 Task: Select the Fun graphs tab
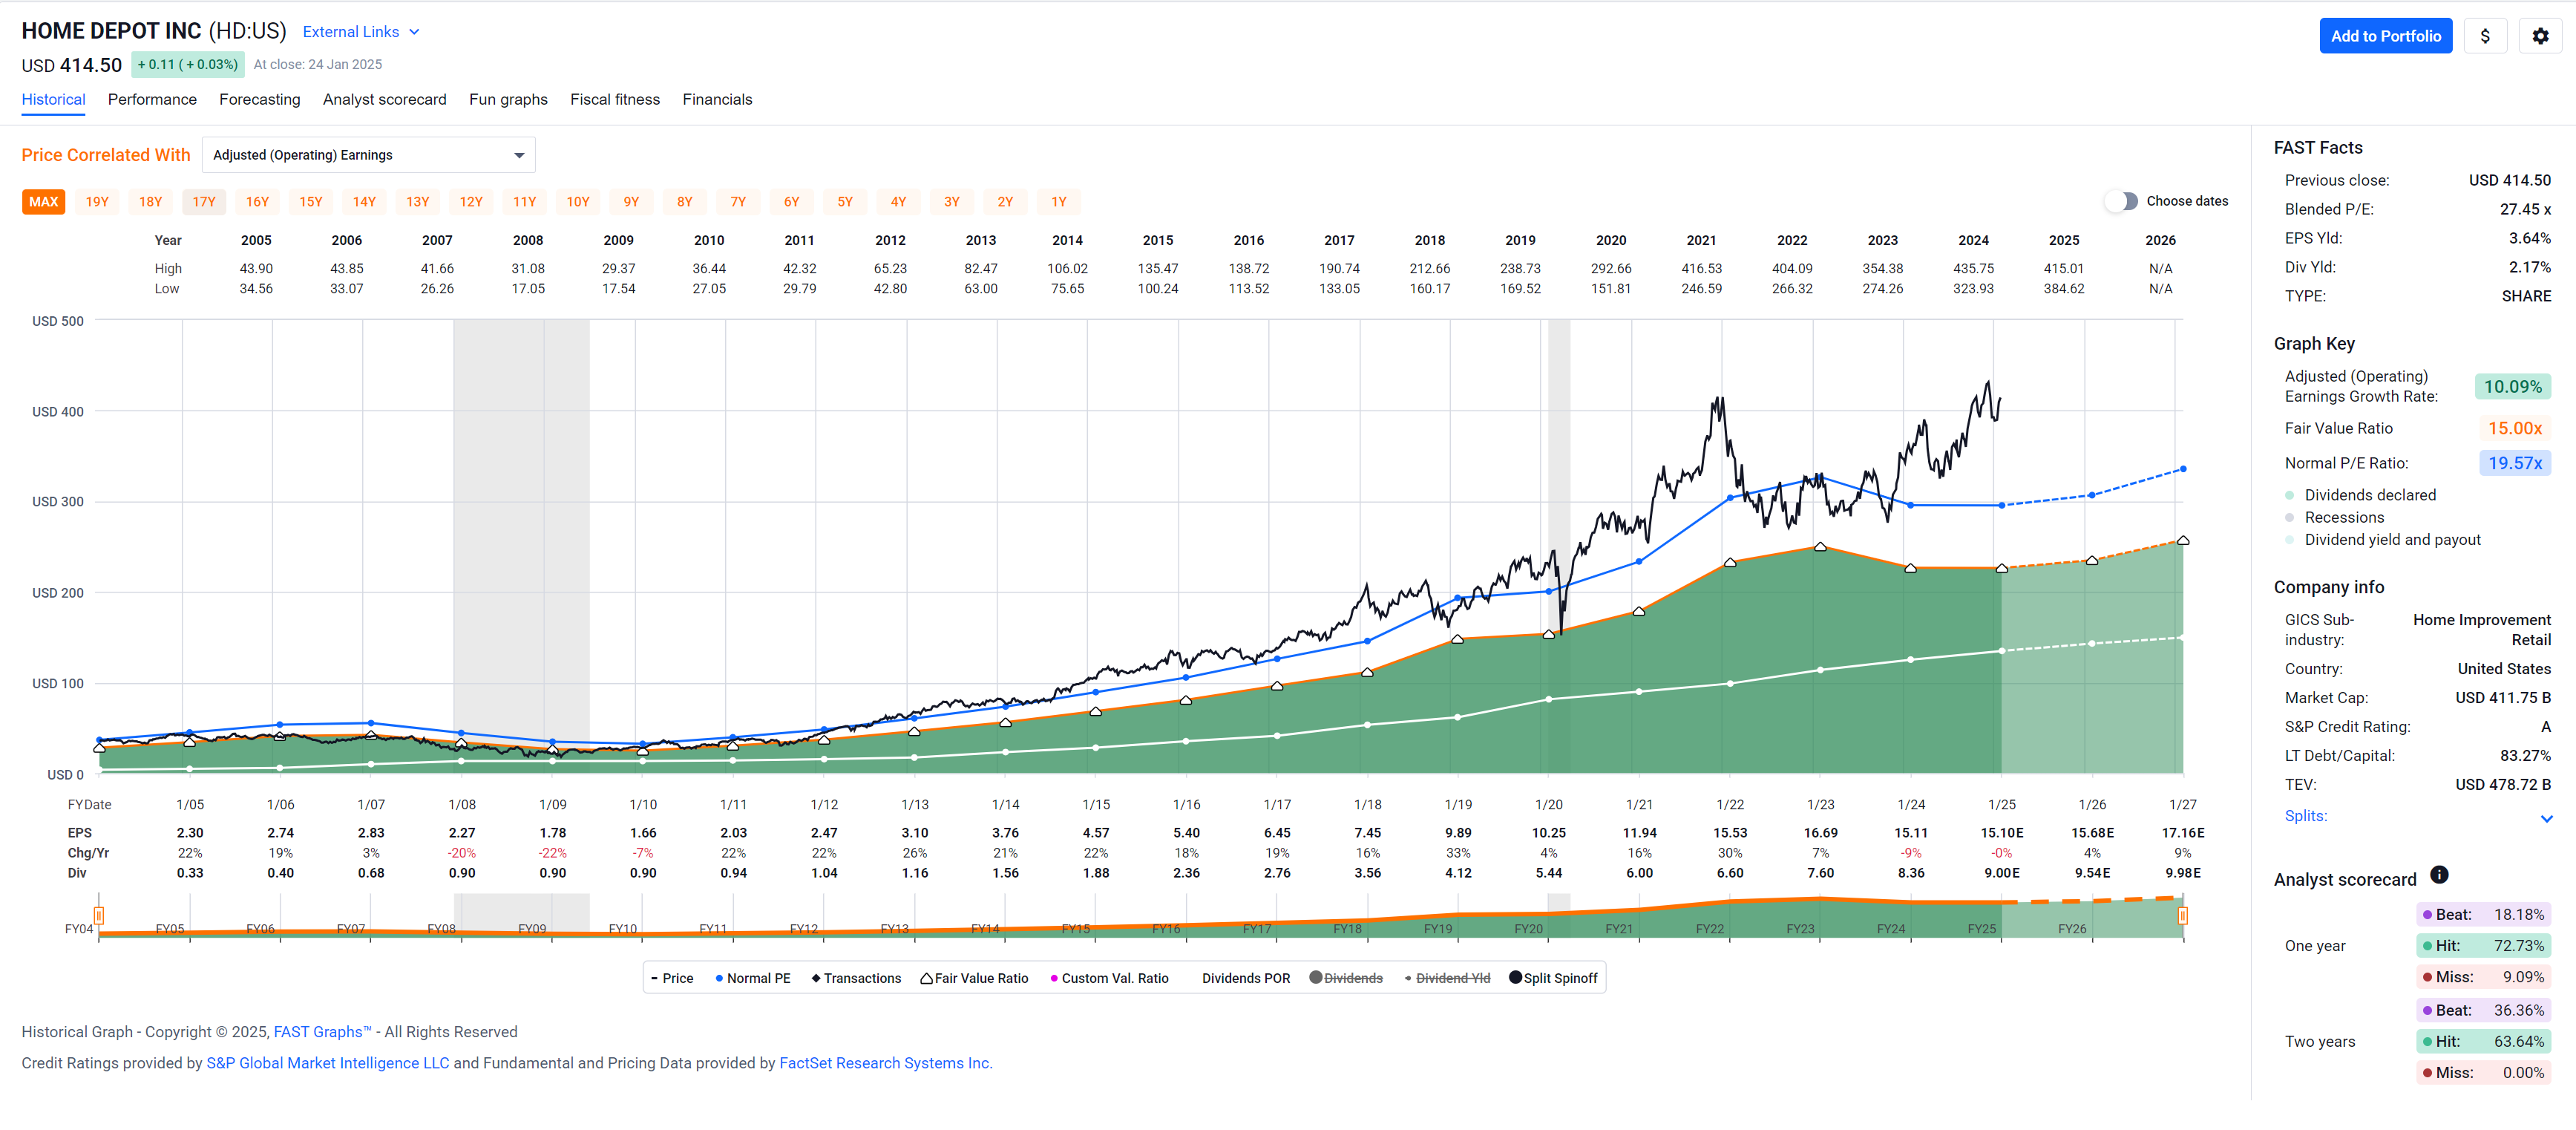(x=508, y=99)
